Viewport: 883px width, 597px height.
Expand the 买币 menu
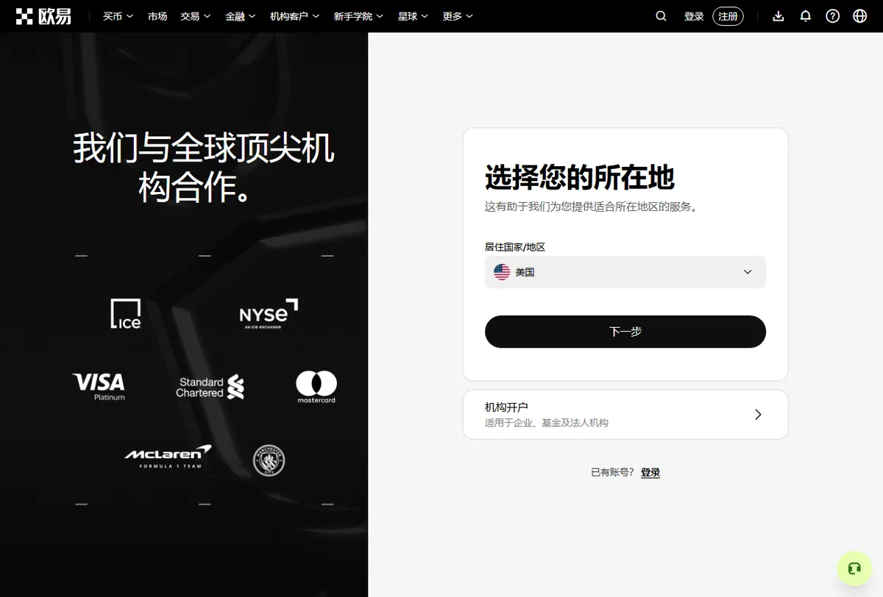point(118,16)
